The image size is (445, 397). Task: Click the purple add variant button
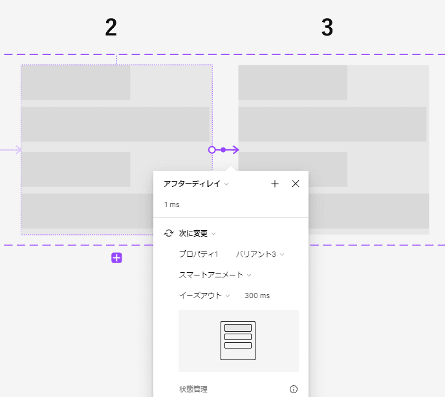click(116, 258)
